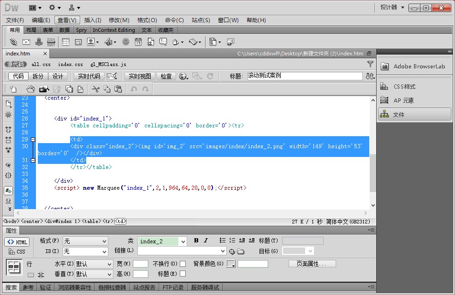Click the CSS properties button

[x=17, y=252]
